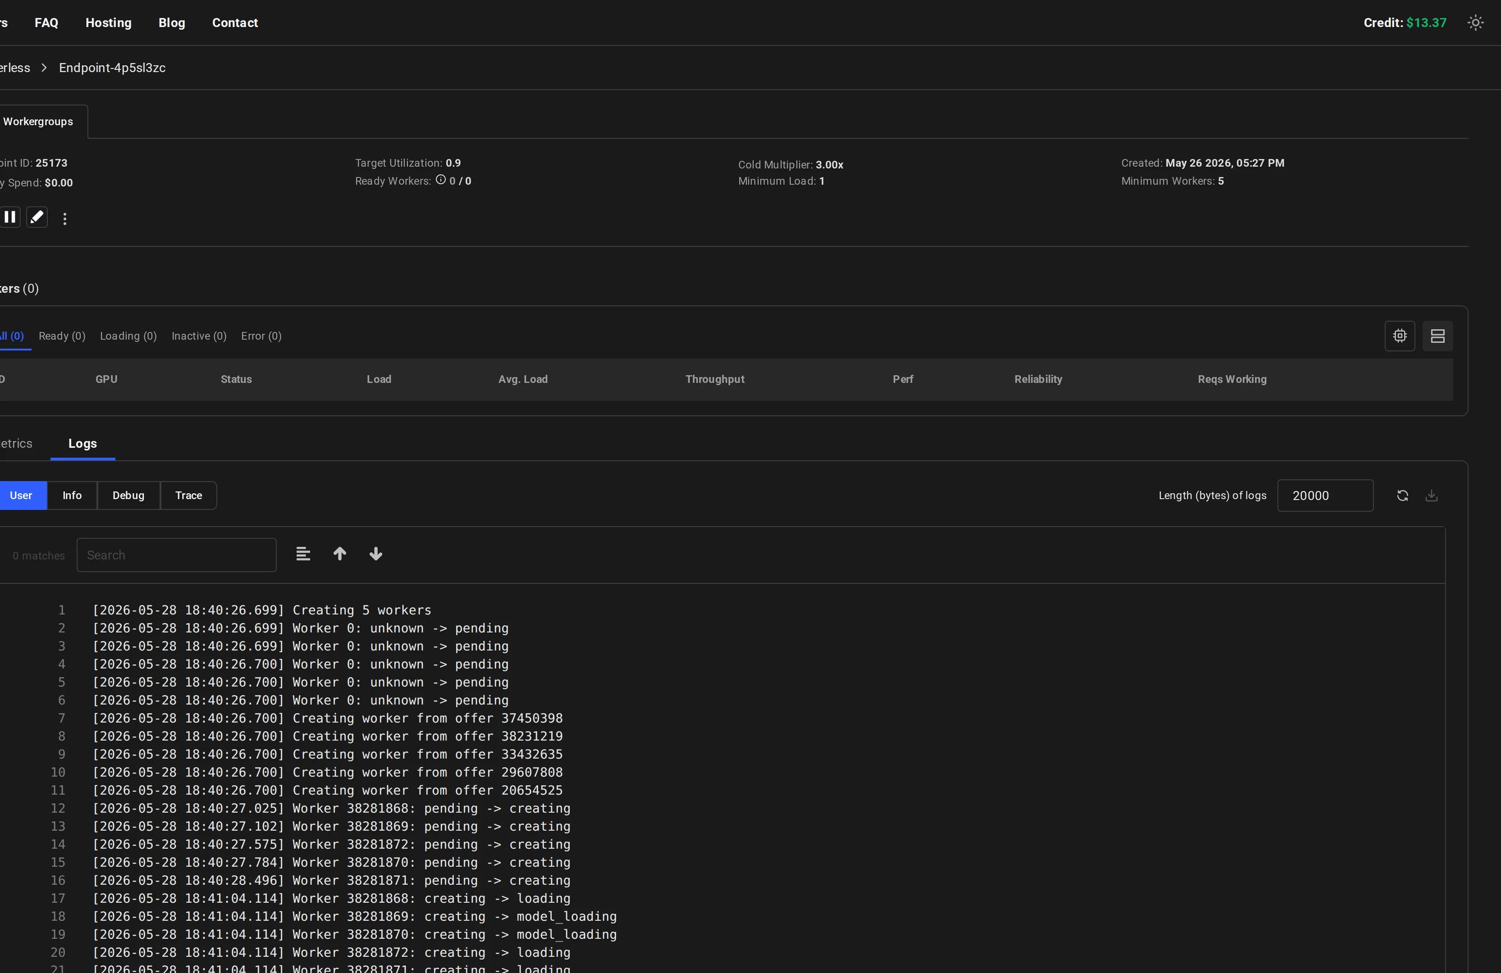This screenshot has height=973, width=1501.
Task: Download the logs with the download icon
Action: 1431,496
